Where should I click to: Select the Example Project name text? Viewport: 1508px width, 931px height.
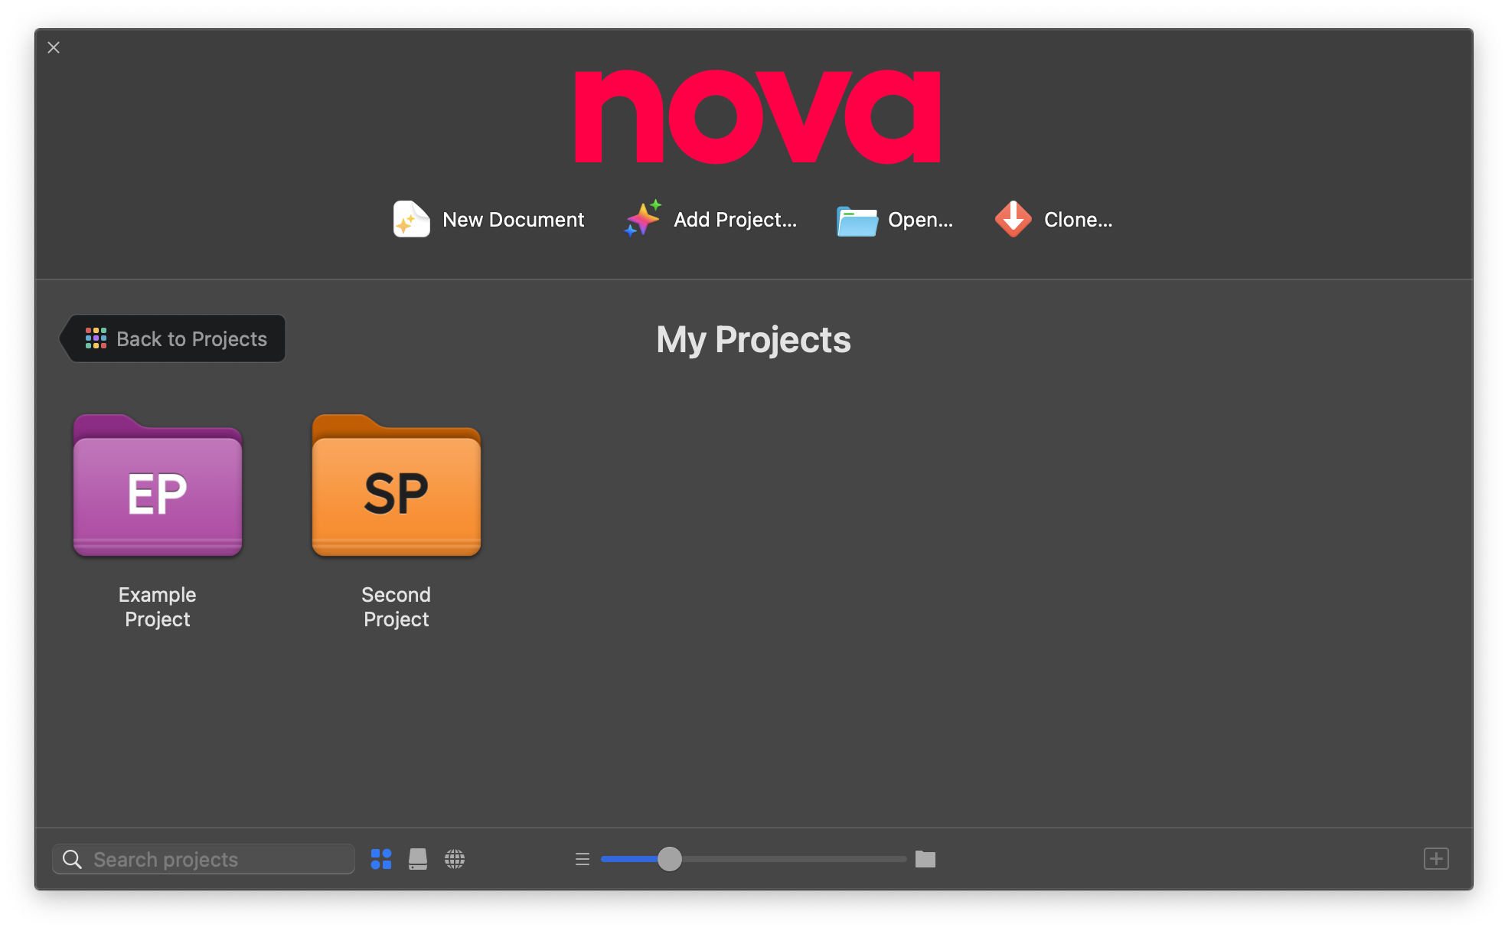click(x=158, y=606)
